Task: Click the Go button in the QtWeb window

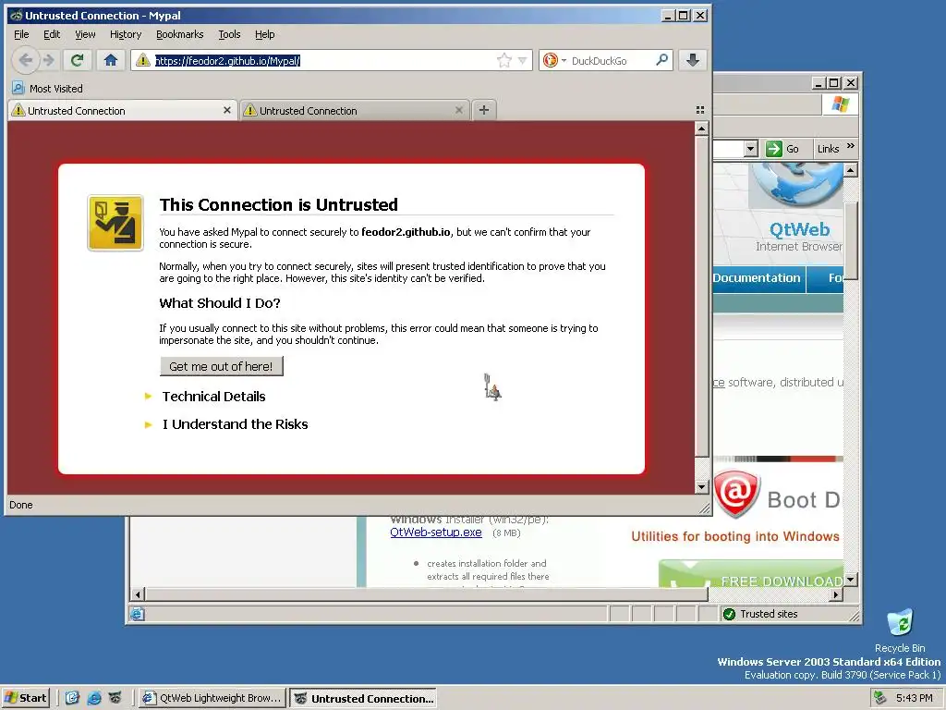Action: pos(783,149)
